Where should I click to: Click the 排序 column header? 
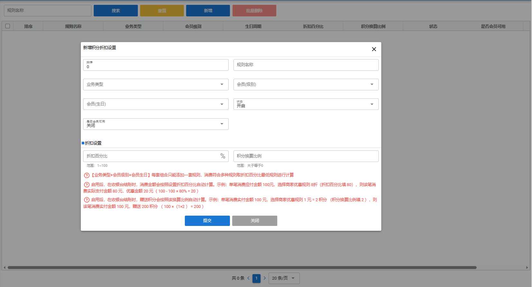tap(28, 26)
